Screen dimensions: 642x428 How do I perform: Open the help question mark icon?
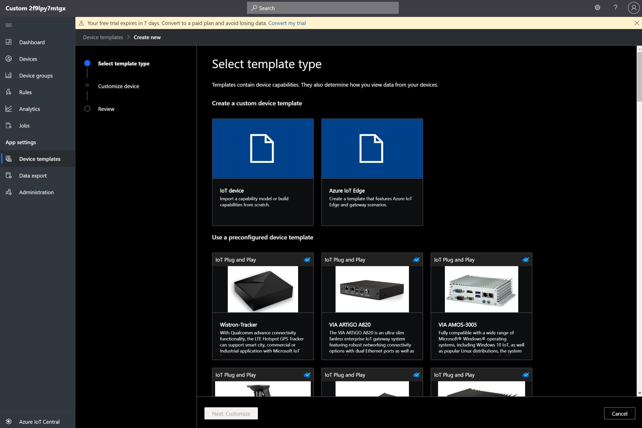pos(615,8)
